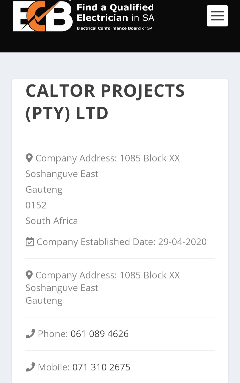Viewport: 240px width, 383px height.
Task: Click 'Gauteng' directly above postal code 0152
Action: click(44, 189)
